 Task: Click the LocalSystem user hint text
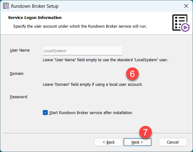tap(106, 60)
